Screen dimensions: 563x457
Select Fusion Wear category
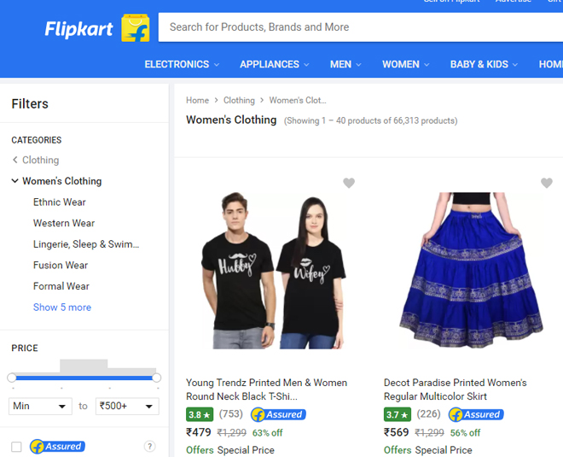tap(61, 266)
